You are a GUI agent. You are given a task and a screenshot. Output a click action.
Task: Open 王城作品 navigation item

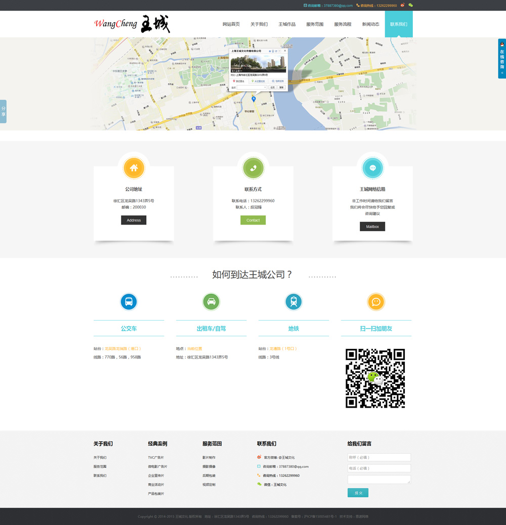pos(287,24)
